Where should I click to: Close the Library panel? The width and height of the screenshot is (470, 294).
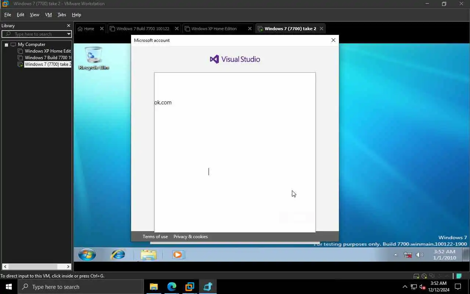click(x=68, y=26)
